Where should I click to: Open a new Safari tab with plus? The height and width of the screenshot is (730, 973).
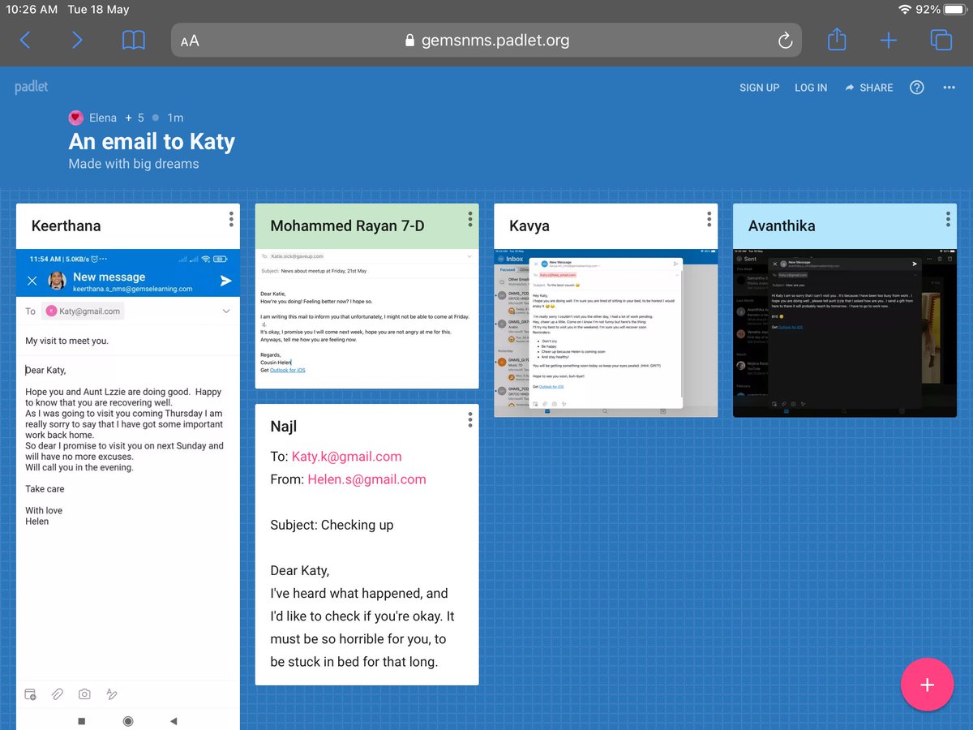[889, 40]
